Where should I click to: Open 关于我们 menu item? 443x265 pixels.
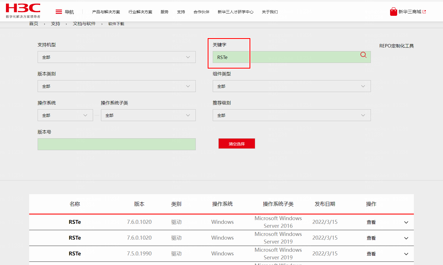[x=270, y=12]
